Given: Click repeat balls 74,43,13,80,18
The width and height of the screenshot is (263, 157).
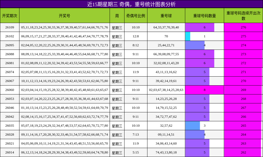Looking at the screenshot, I should point(166,152).
